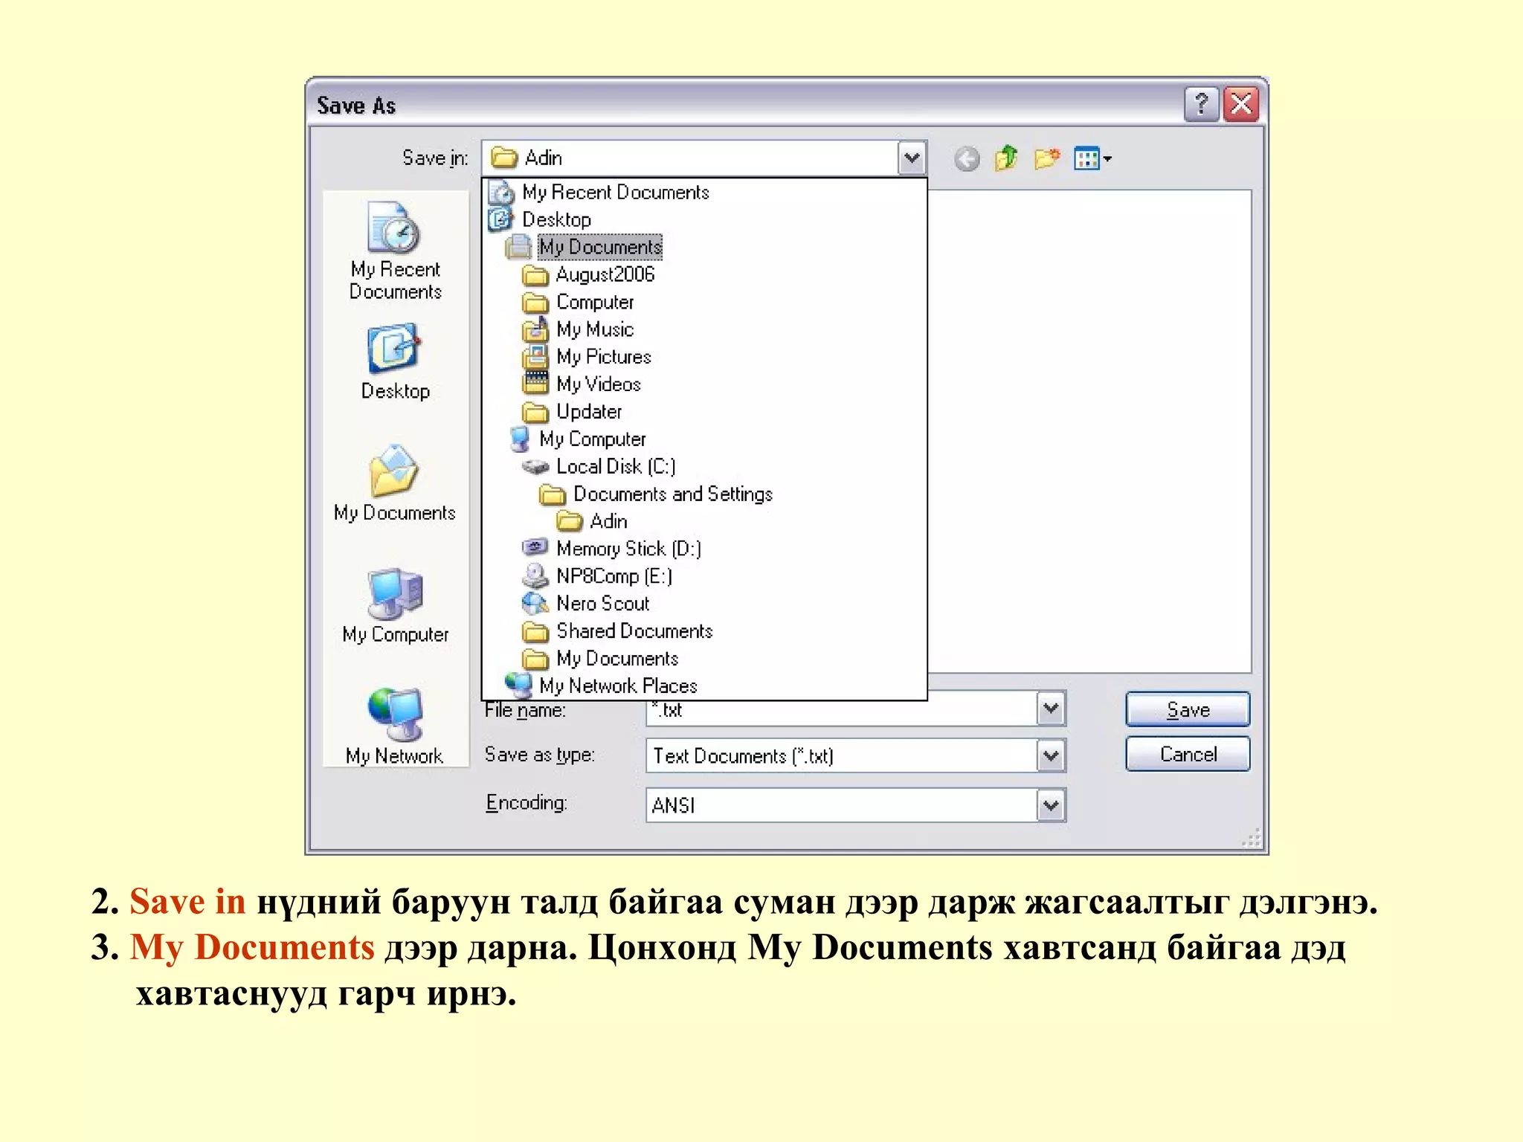The height and width of the screenshot is (1142, 1523).
Task: Select NP8Comp (E:) drive
Action: point(597,576)
